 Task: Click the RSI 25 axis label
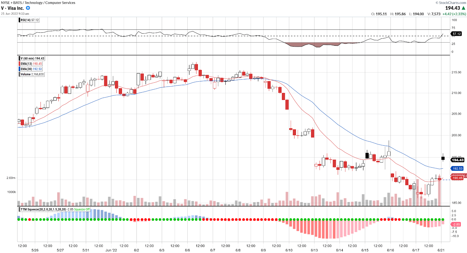[453, 44]
